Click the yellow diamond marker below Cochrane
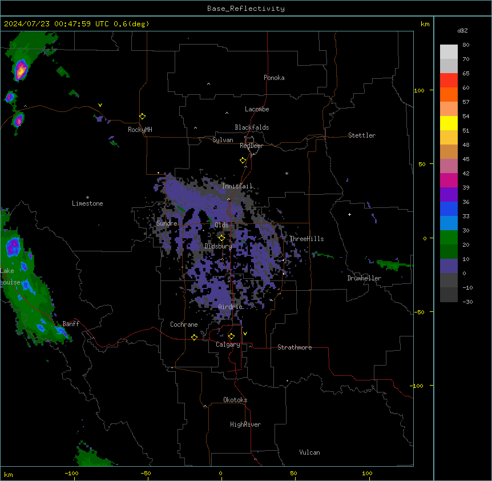The height and width of the screenshot is (481, 492). coord(194,337)
